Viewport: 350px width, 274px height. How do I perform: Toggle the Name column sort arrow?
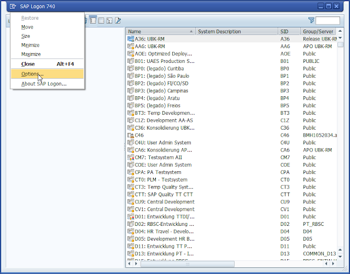[191, 32]
